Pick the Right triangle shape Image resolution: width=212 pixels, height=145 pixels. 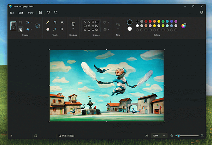[97, 26]
